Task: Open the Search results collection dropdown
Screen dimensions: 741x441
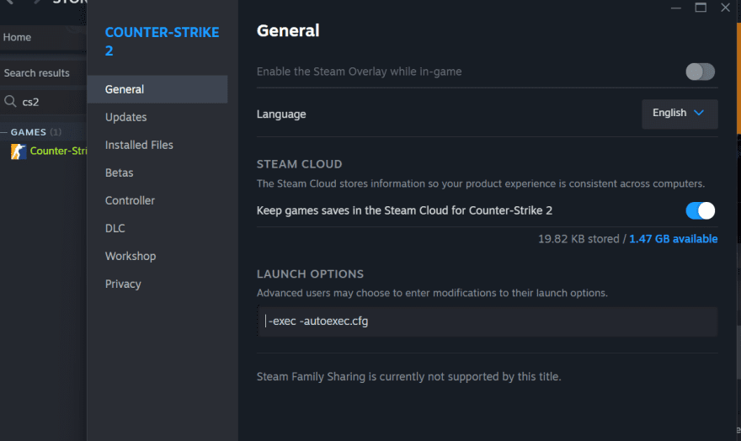Action: [x=42, y=73]
